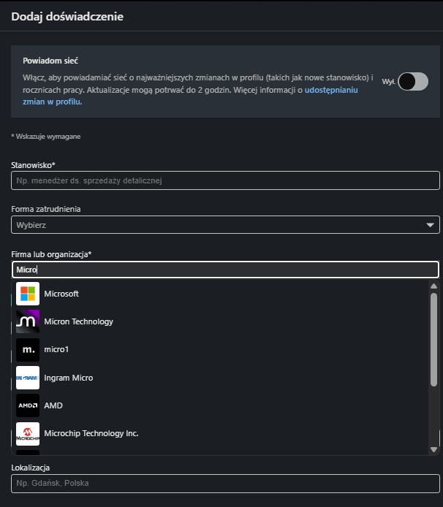The image size is (443, 507).
Task: Click the Powiadom sieć title text
Action: click(50, 61)
